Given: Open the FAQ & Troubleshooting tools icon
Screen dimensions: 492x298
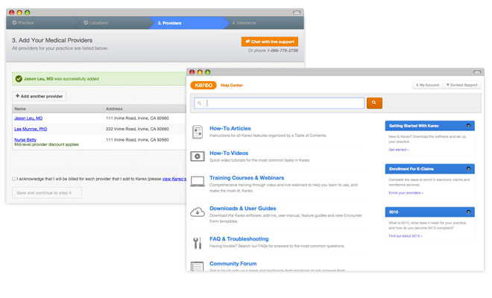Looking at the screenshot, I should click(x=198, y=243).
